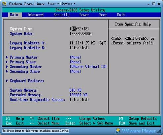The image size is (163, 135).
Task: Select the Power menu tab
Action: point(84,15)
